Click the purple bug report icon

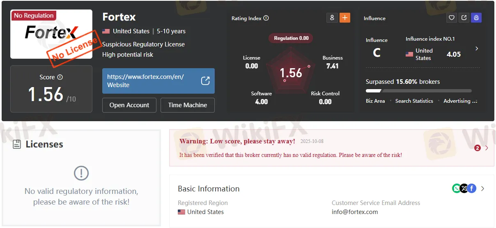pyautogui.click(x=476, y=18)
